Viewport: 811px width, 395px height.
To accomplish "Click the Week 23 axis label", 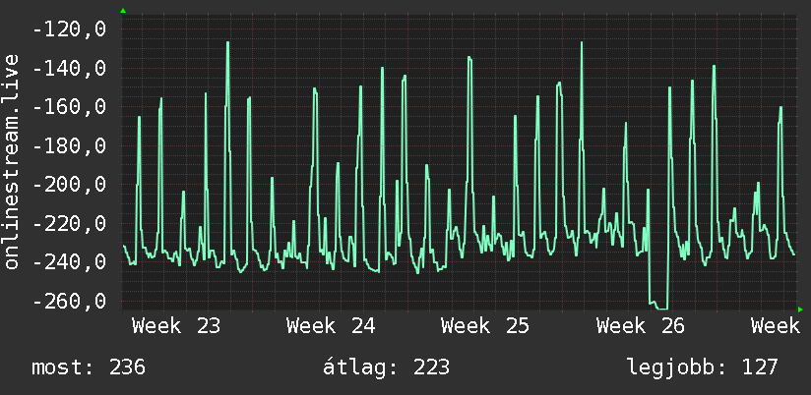I will (176, 326).
